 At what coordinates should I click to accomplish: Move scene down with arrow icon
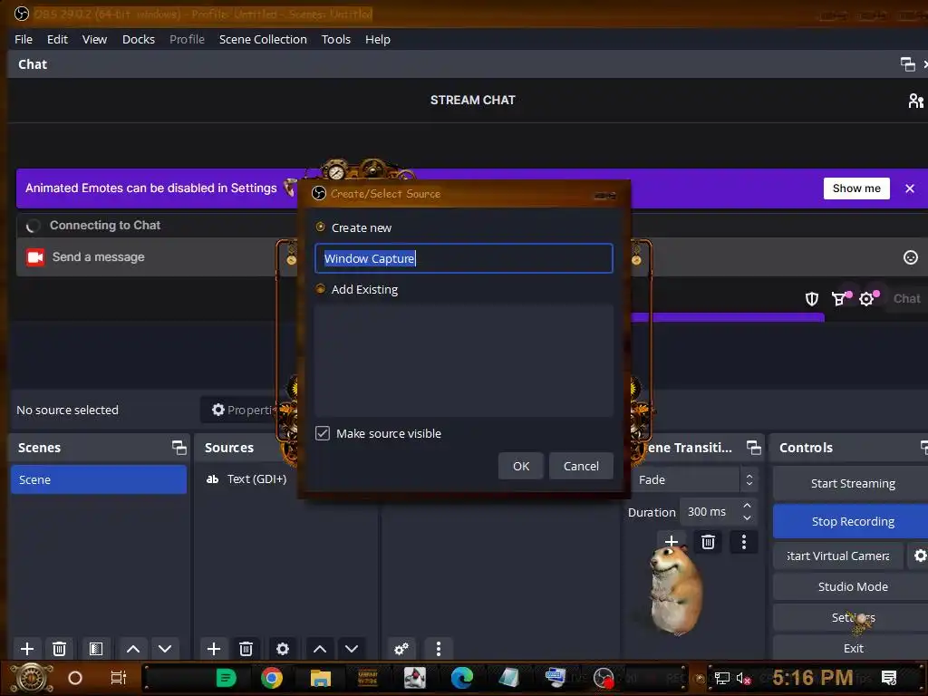[x=165, y=649]
